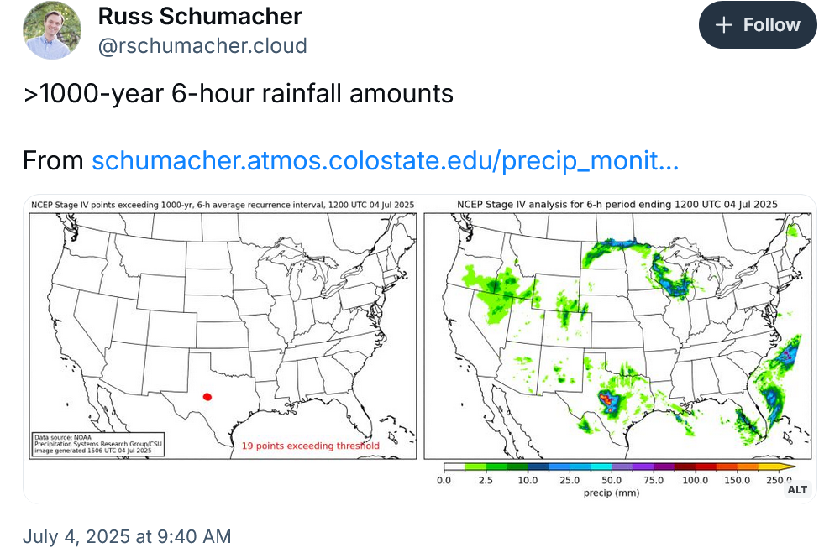840x558 pixels.
Task: Click the plus icon in Follow button
Action: pyautogui.click(x=724, y=25)
